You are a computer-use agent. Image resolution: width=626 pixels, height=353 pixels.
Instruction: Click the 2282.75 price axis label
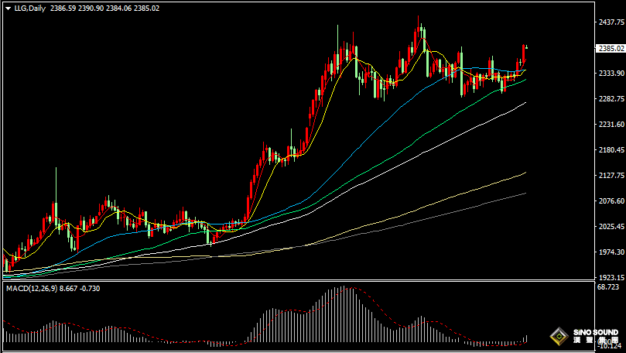click(611, 99)
